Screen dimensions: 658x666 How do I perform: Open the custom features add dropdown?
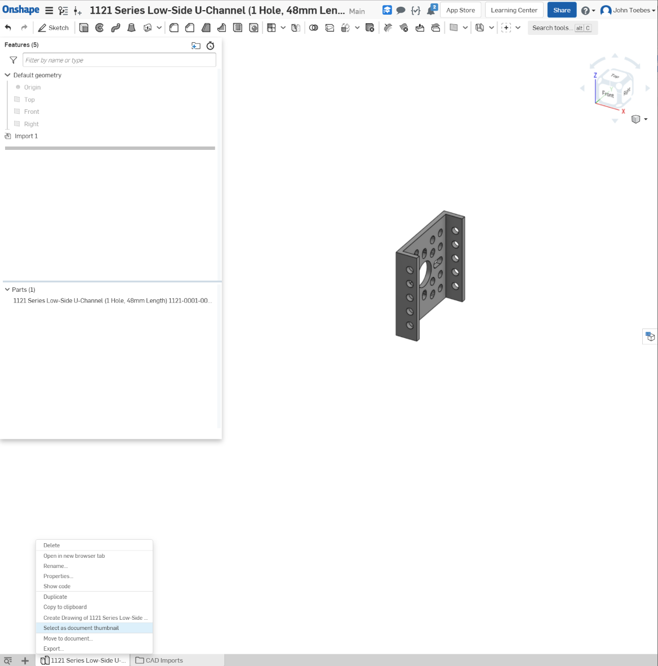(518, 28)
